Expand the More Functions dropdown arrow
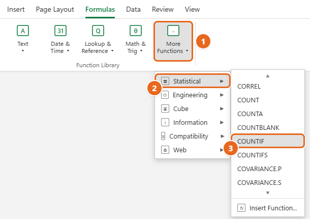Image resolution: width=310 pixels, height=219 pixels. coord(187,51)
